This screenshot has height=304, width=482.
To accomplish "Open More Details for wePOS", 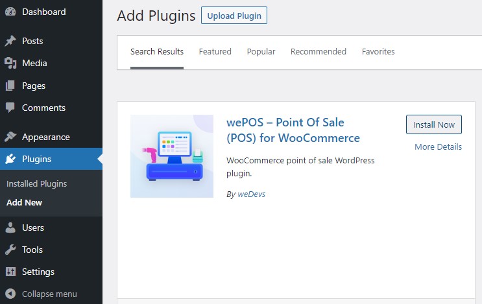I will tap(438, 146).
